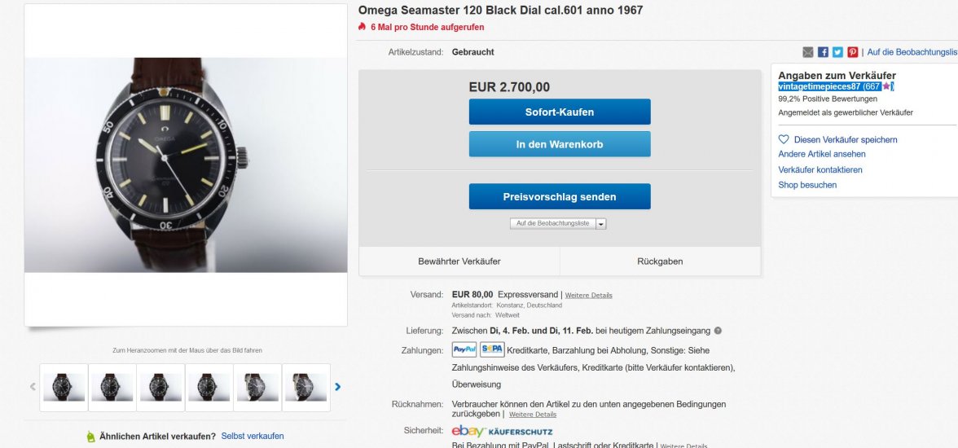Image resolution: width=958 pixels, height=448 pixels.
Task: Share the listing via email icon
Action: click(808, 52)
